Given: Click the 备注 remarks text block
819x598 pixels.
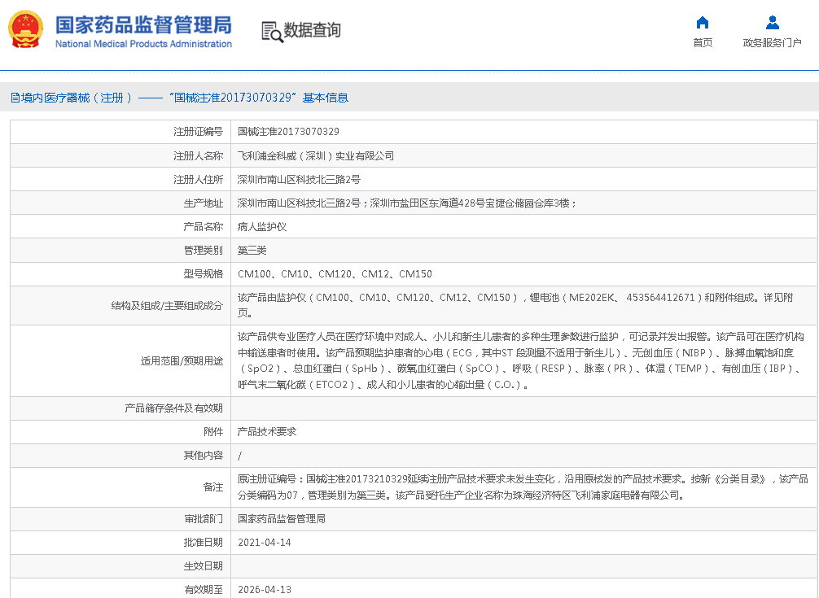Looking at the screenshot, I should 521,487.
